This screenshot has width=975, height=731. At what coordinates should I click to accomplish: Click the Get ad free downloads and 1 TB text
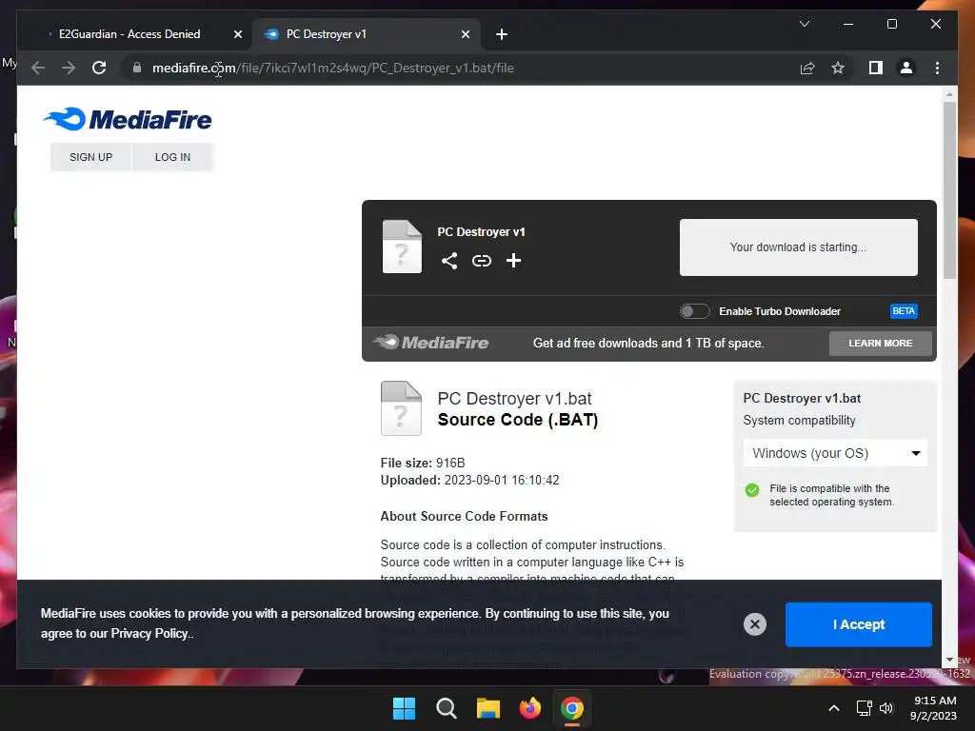pyautogui.click(x=648, y=343)
